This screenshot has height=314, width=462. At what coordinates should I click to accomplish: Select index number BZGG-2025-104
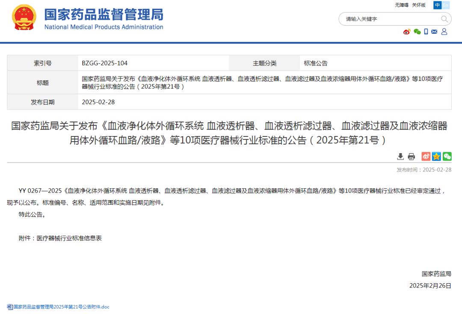pyautogui.click(x=105, y=63)
